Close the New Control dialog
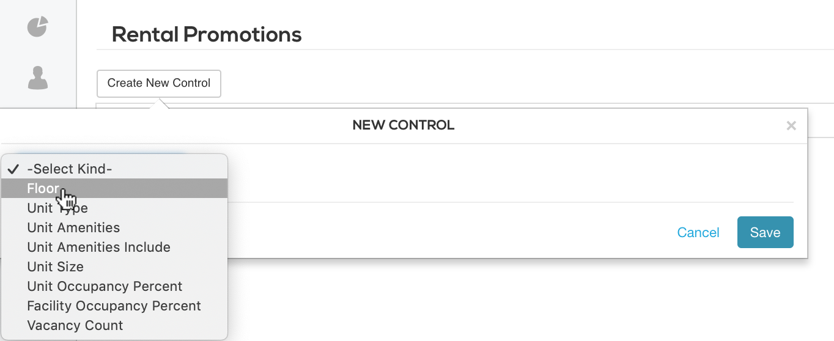834x341 pixels. click(x=791, y=126)
